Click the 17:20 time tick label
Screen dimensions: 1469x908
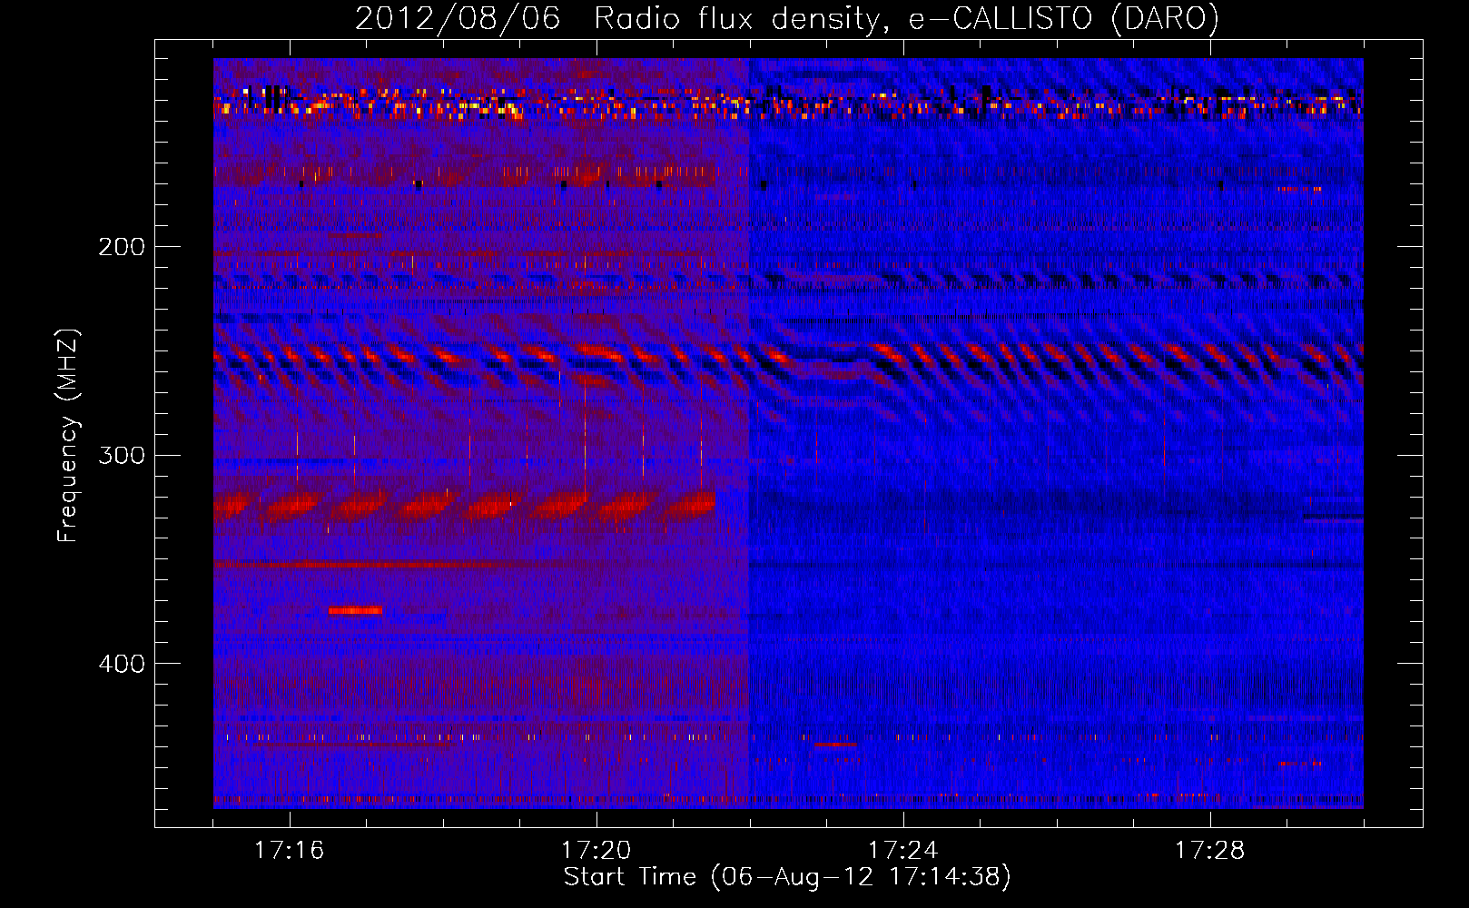(596, 851)
